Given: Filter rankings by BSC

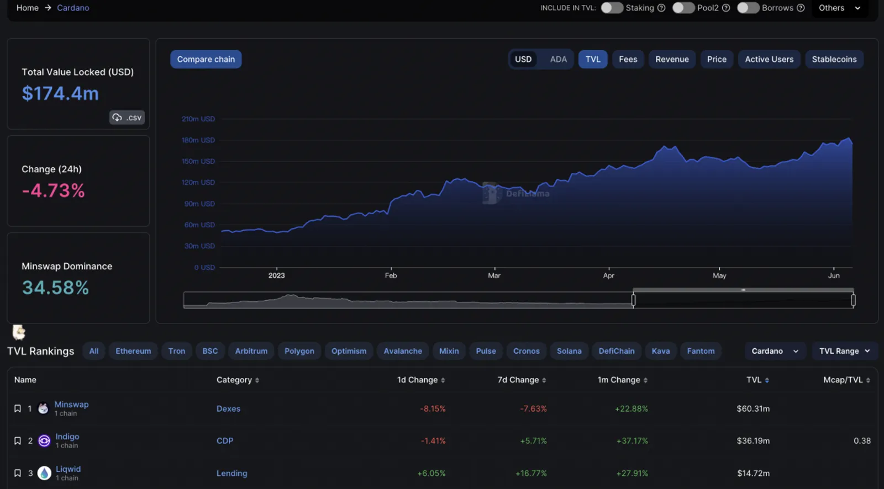Looking at the screenshot, I should click(x=210, y=351).
